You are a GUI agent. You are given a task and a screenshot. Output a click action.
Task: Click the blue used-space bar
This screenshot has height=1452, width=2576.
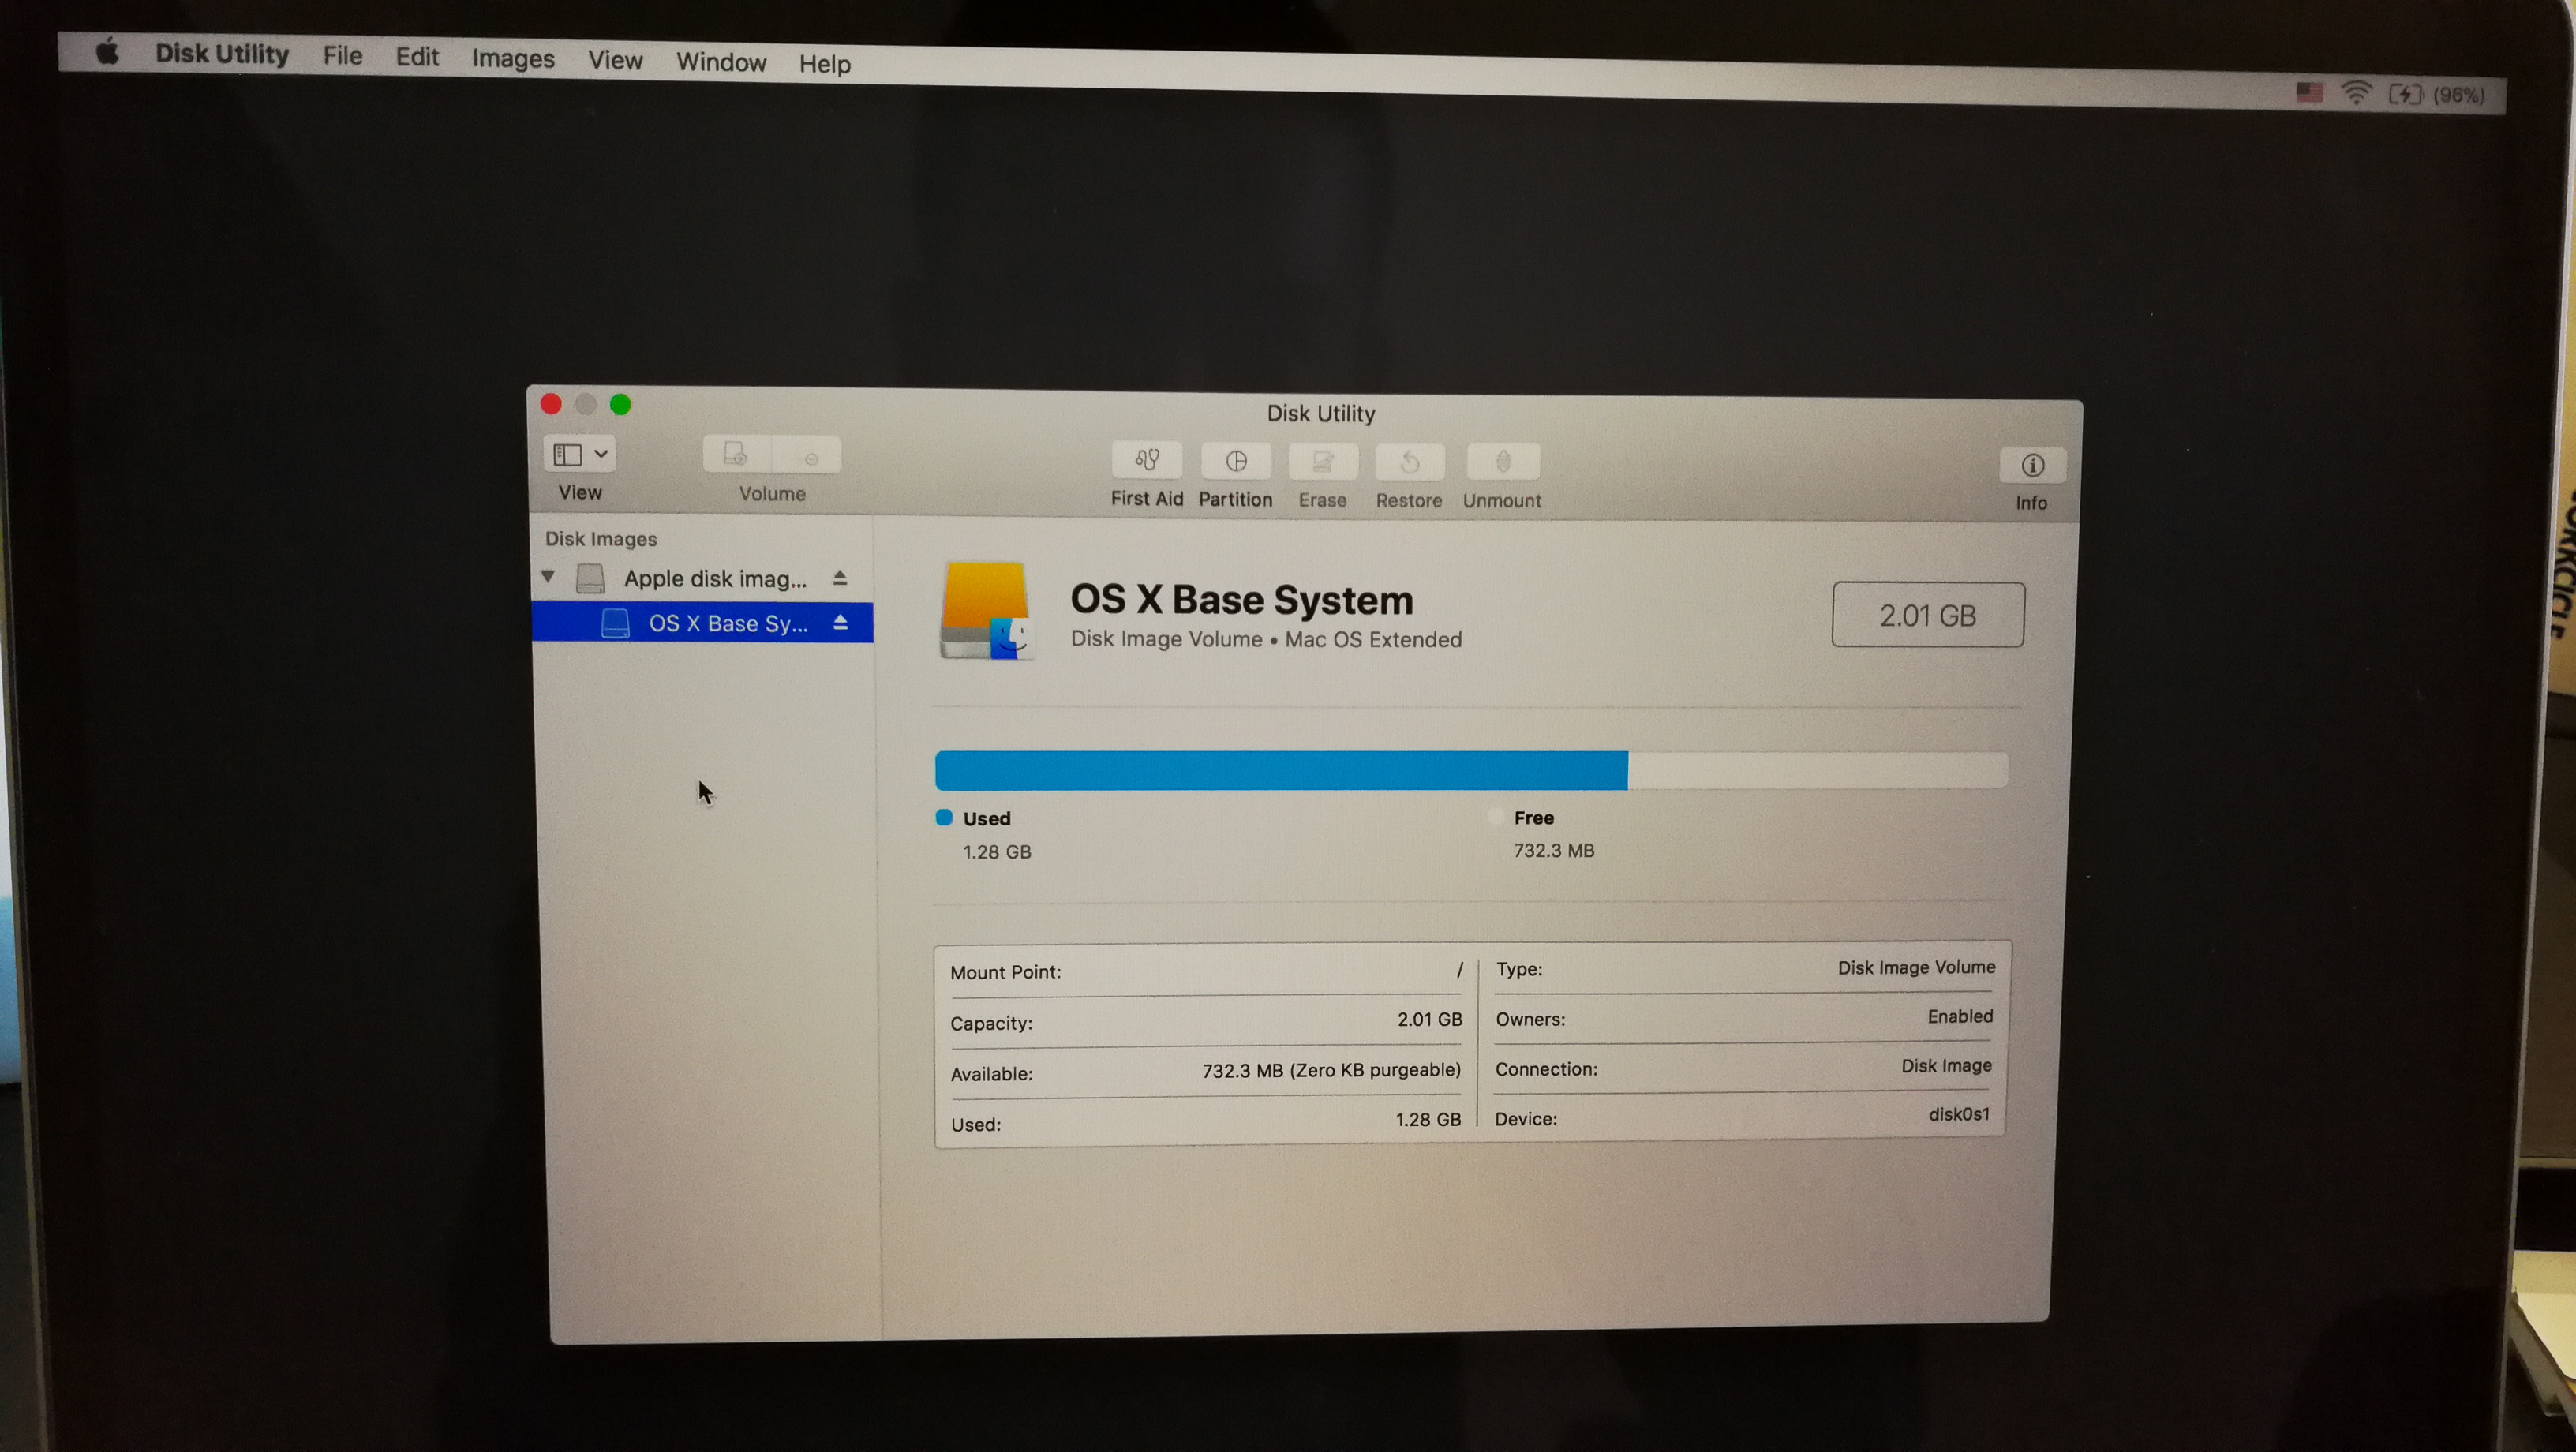click(1280, 771)
